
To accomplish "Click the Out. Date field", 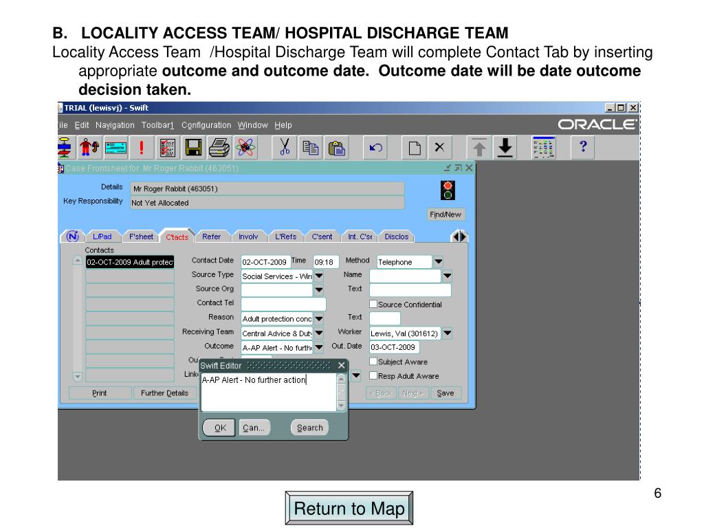I will [394, 347].
